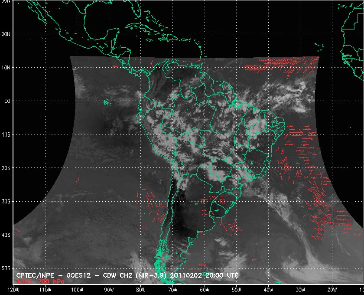Click the 60W longitude label
Image resolution: width=364 pixels, height=295 pixels.
tap(205, 290)
